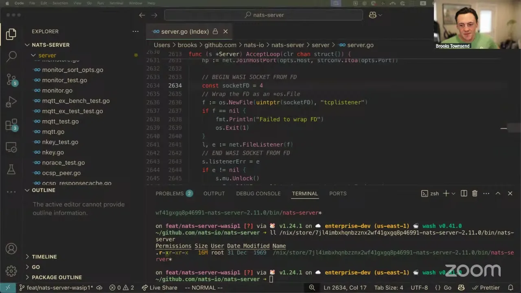
Task: Open notifications bell in status bar
Action: pos(511,288)
